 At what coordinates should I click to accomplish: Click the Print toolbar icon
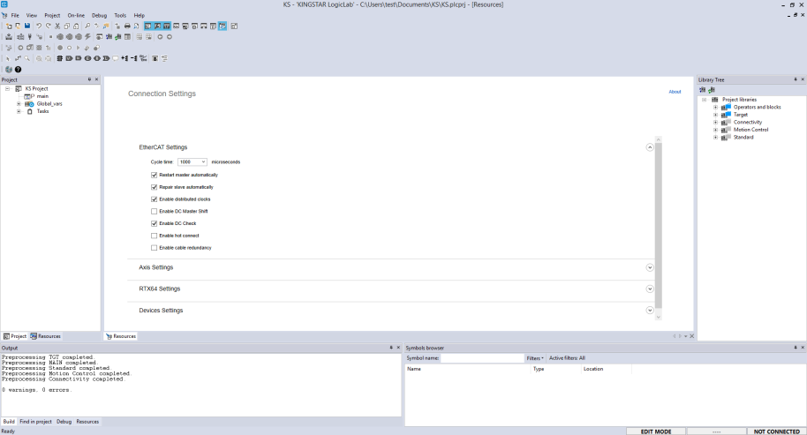127,26
